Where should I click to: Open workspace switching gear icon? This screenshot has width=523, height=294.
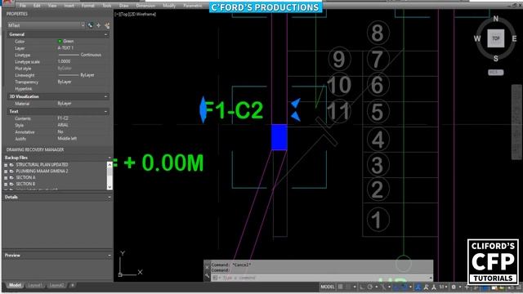[x=454, y=287]
